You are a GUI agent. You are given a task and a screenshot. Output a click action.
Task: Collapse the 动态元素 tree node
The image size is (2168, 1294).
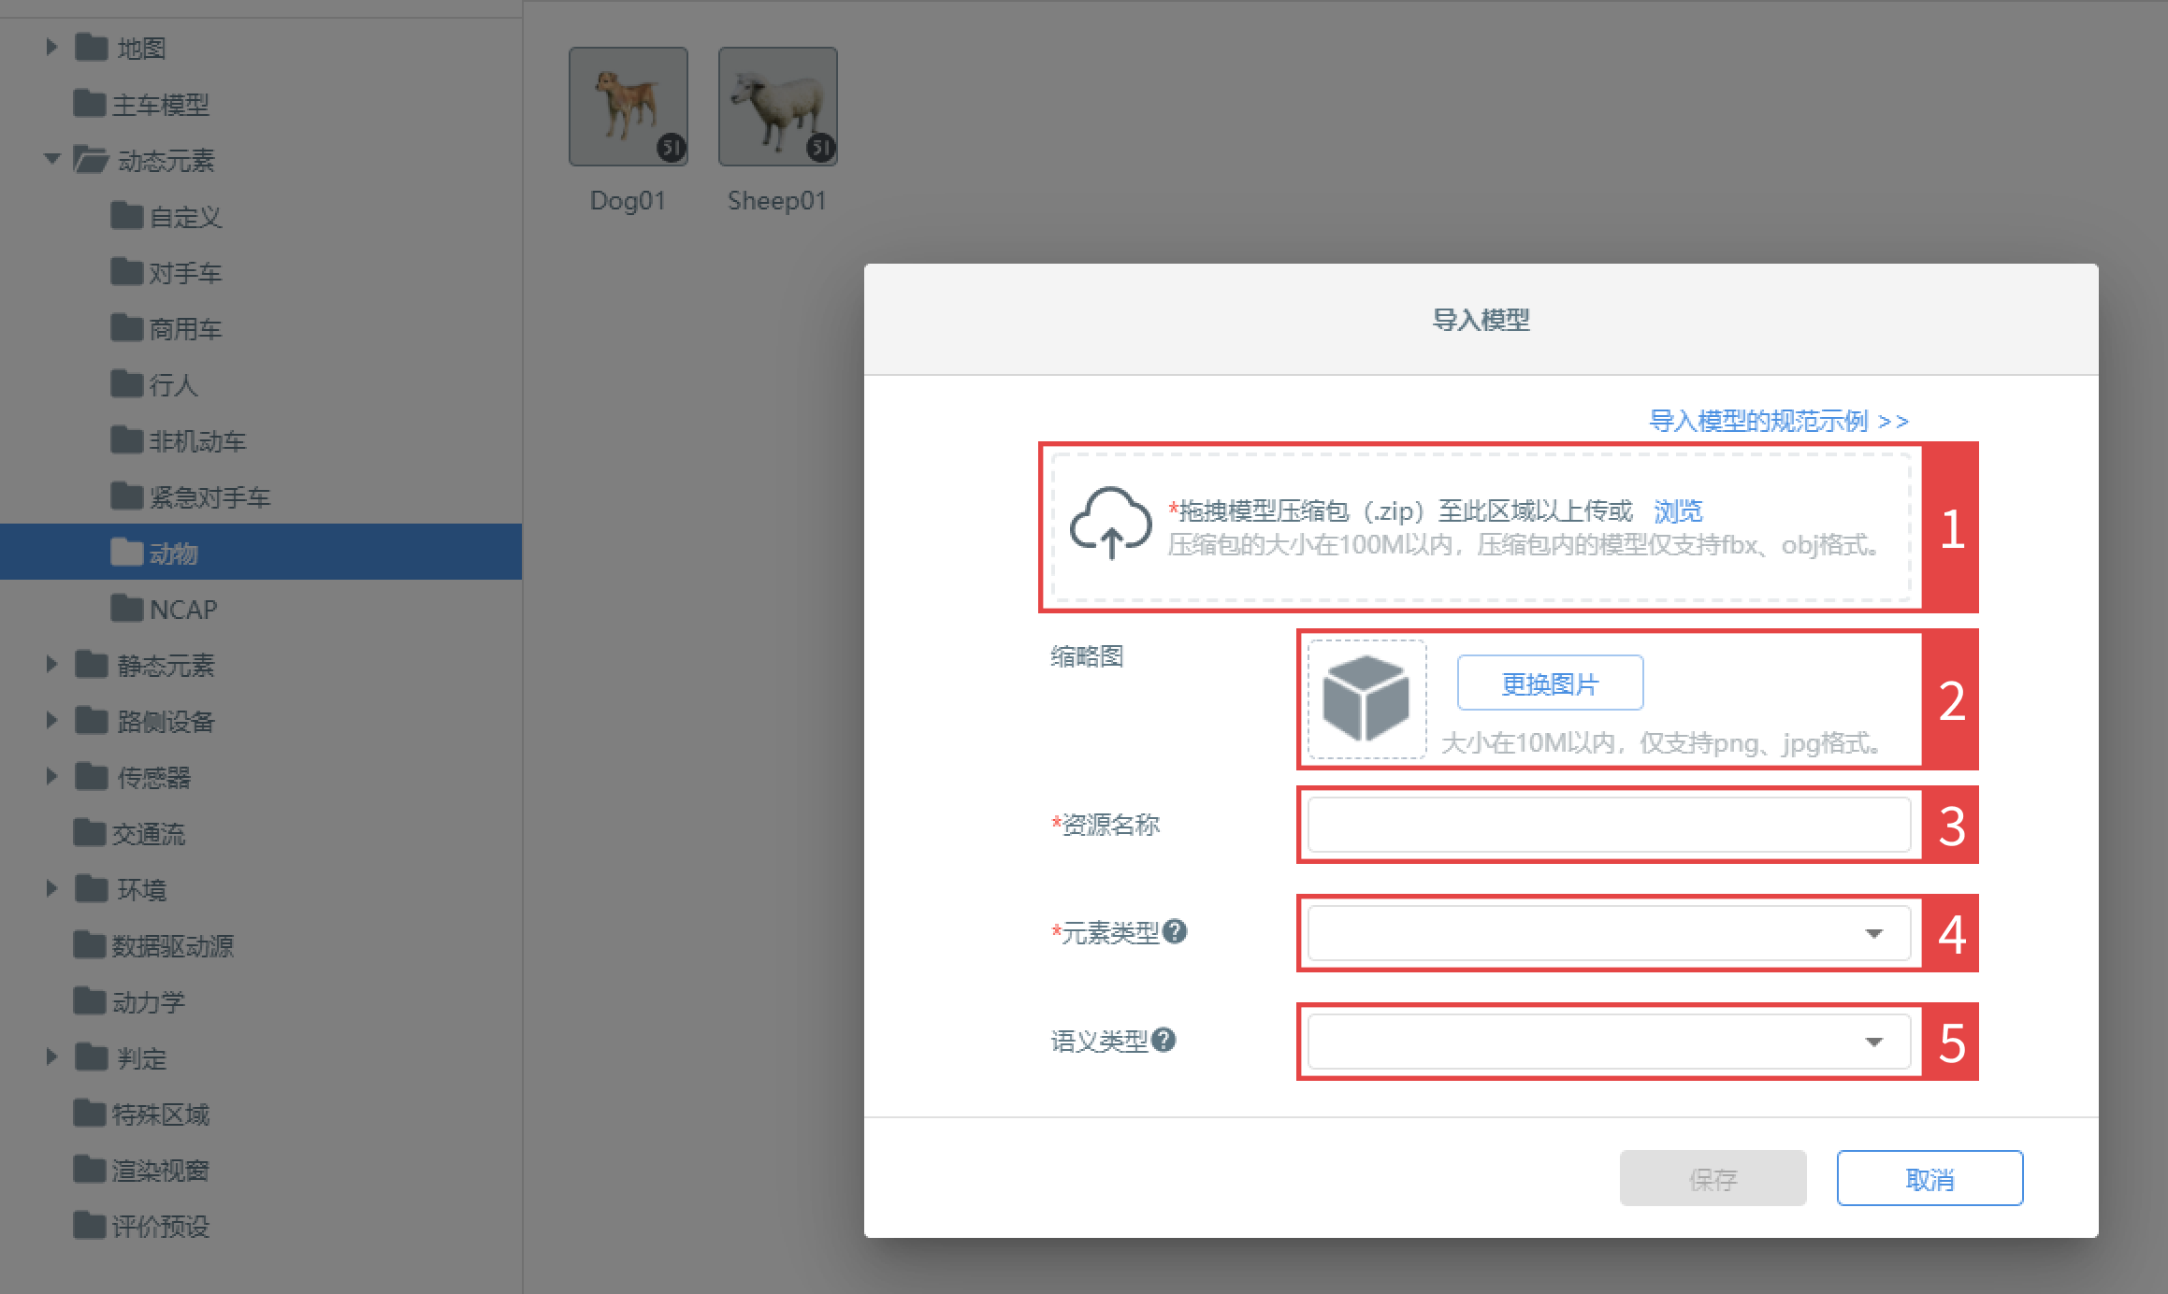pos(51,159)
